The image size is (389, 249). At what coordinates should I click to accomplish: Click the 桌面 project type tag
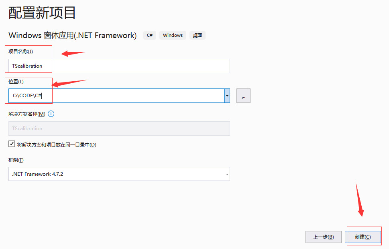[x=197, y=35]
